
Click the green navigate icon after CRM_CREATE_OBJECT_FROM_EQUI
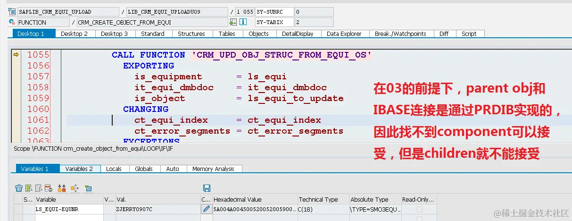coord(233,22)
